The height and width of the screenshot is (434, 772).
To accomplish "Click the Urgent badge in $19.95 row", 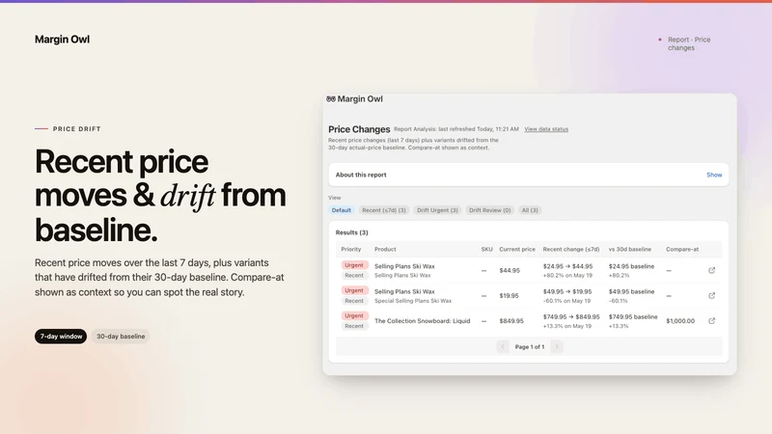I will (354, 290).
